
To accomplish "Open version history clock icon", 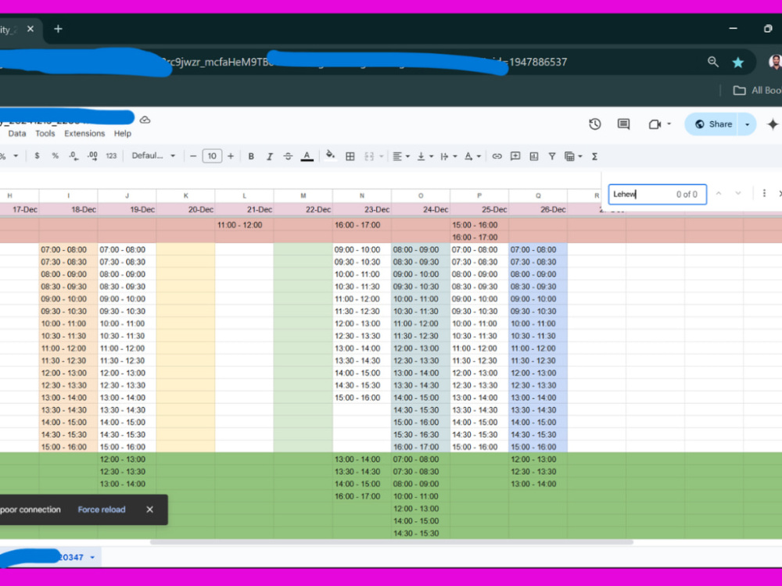I will click(594, 124).
